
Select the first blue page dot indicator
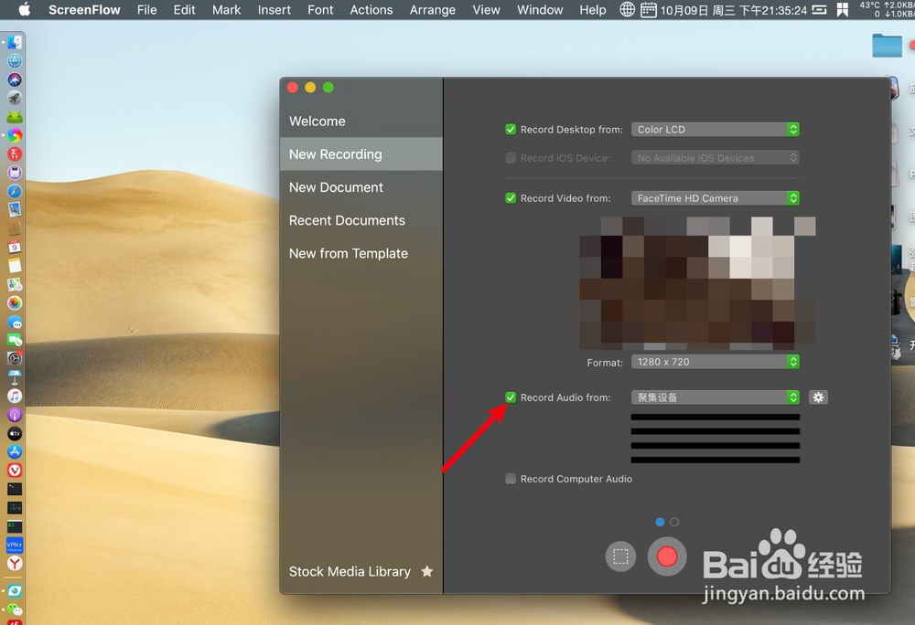coord(660,522)
